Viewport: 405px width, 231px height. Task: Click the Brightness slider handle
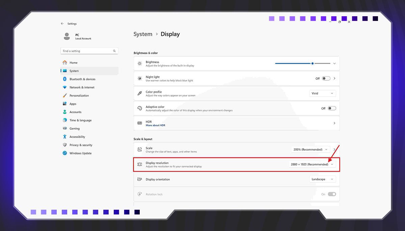(x=313, y=63)
